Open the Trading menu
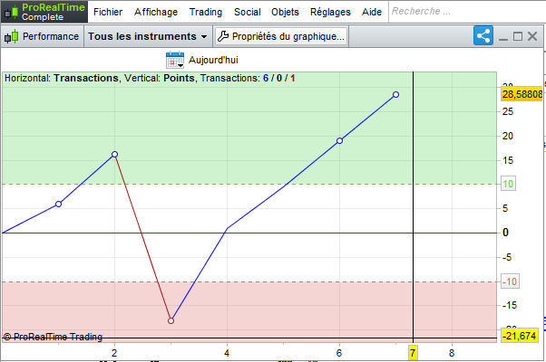Viewport: 546px width, 362px height. click(206, 12)
